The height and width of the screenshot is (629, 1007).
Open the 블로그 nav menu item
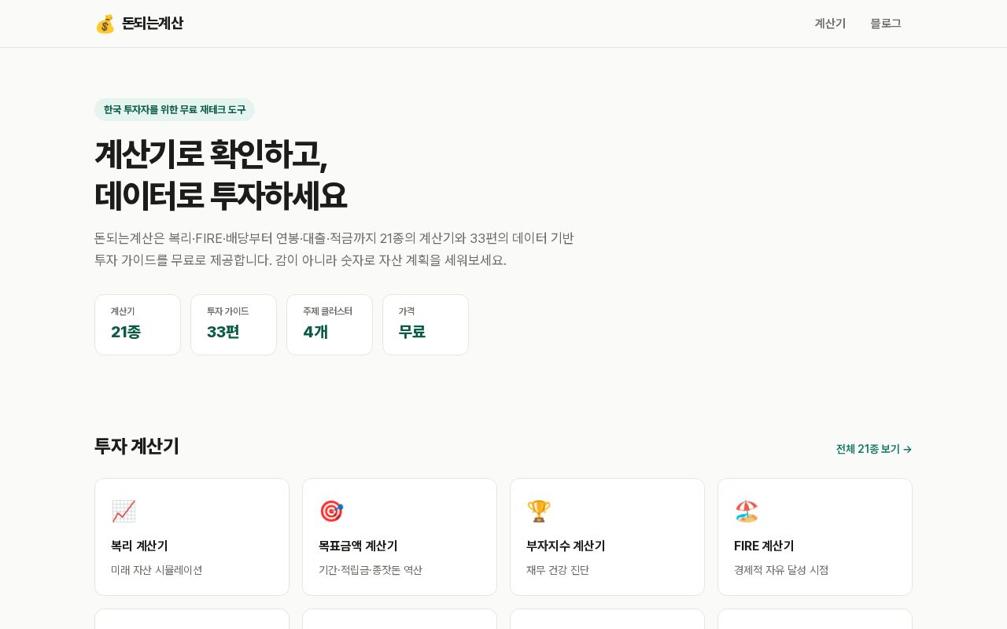(x=886, y=24)
